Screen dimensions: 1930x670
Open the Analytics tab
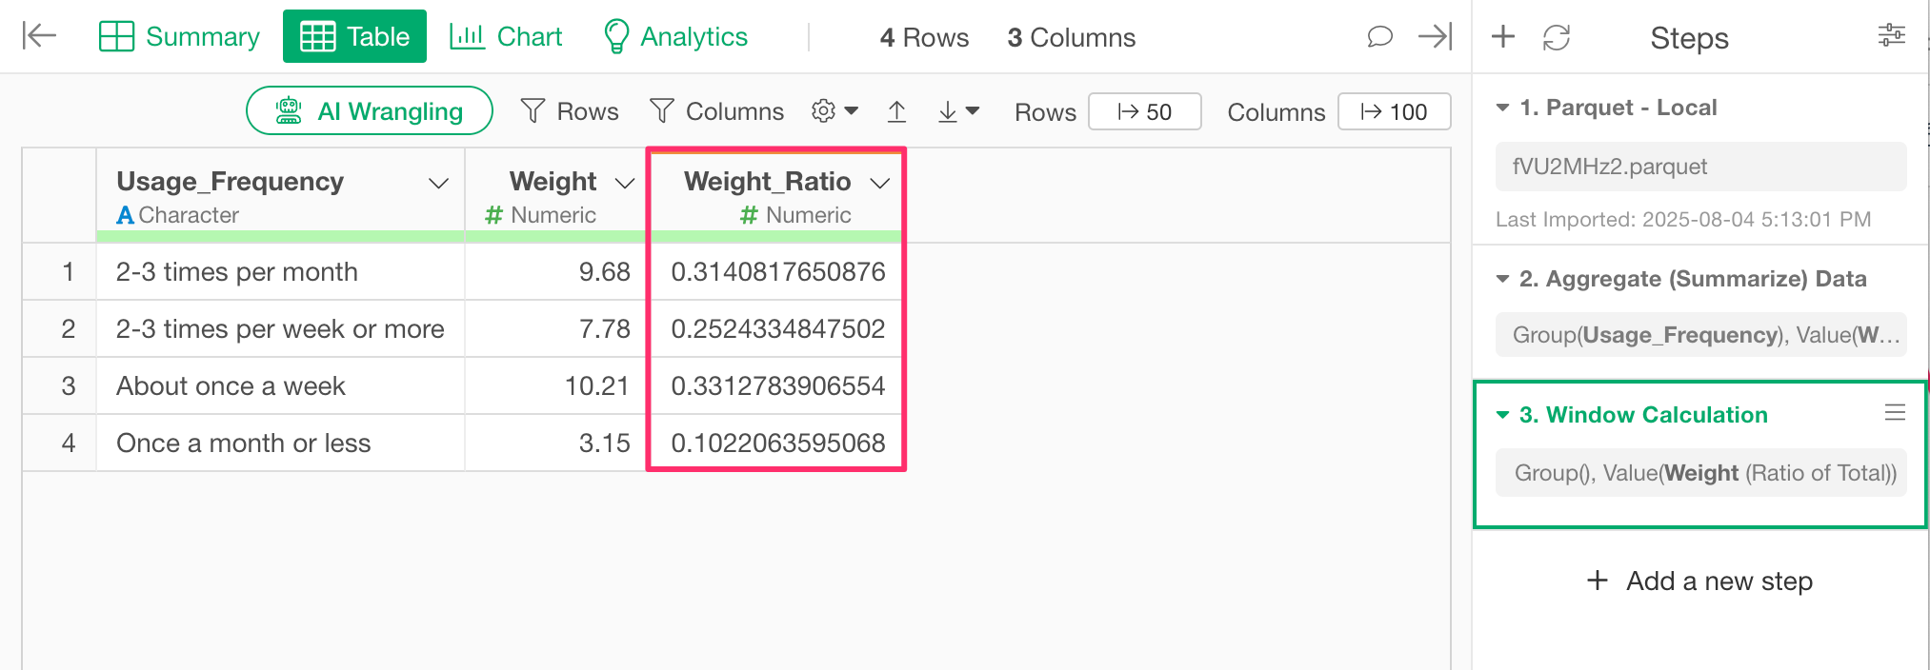tap(675, 37)
